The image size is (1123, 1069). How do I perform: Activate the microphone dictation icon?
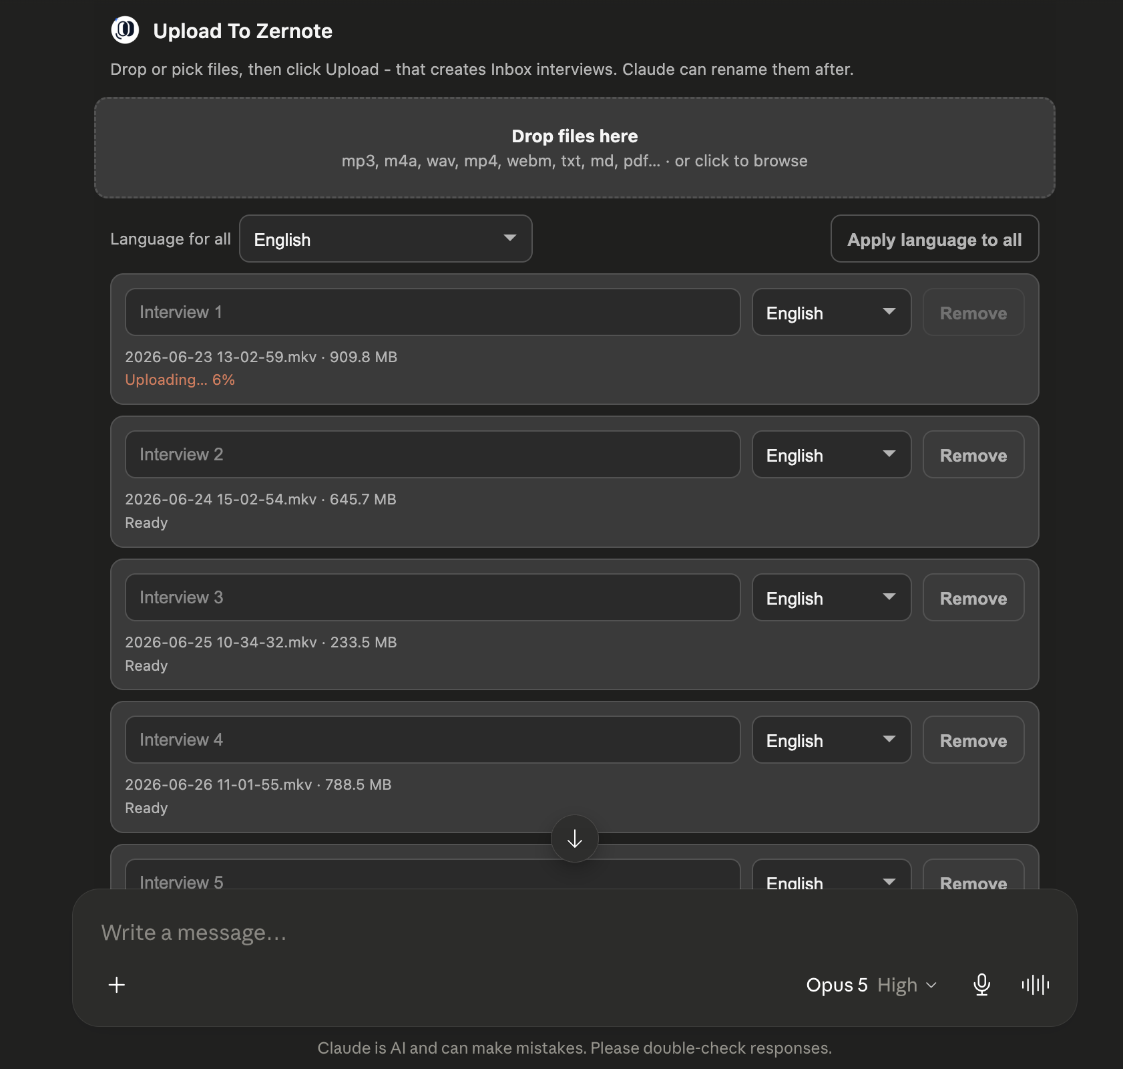[981, 985]
